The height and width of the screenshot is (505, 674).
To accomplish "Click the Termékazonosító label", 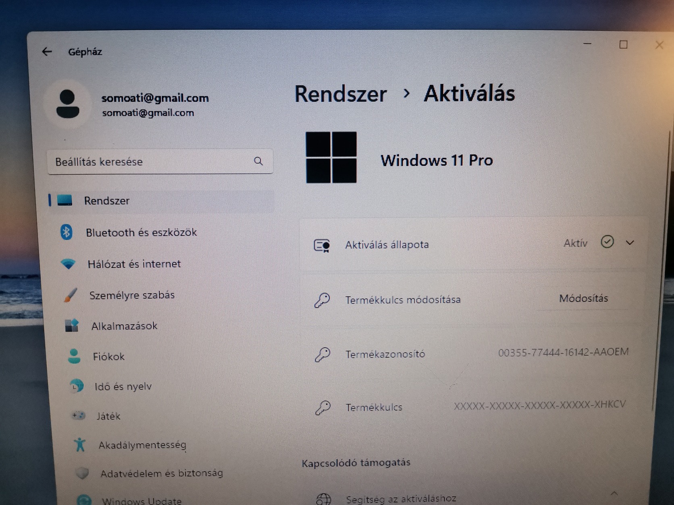I will (385, 354).
